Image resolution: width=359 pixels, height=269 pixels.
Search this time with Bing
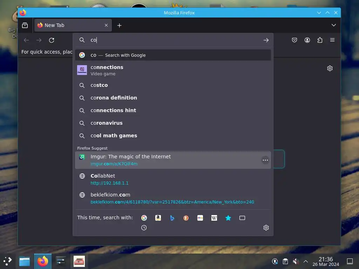pos(172,218)
